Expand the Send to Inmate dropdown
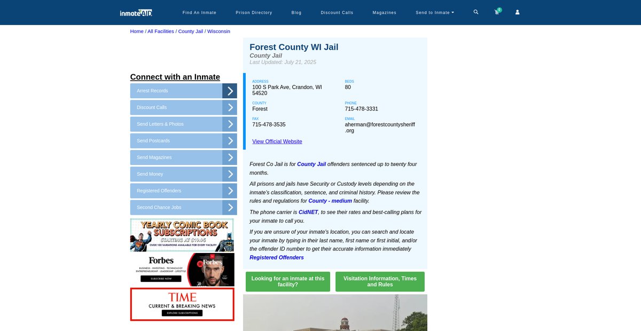The image size is (641, 331). click(x=435, y=12)
